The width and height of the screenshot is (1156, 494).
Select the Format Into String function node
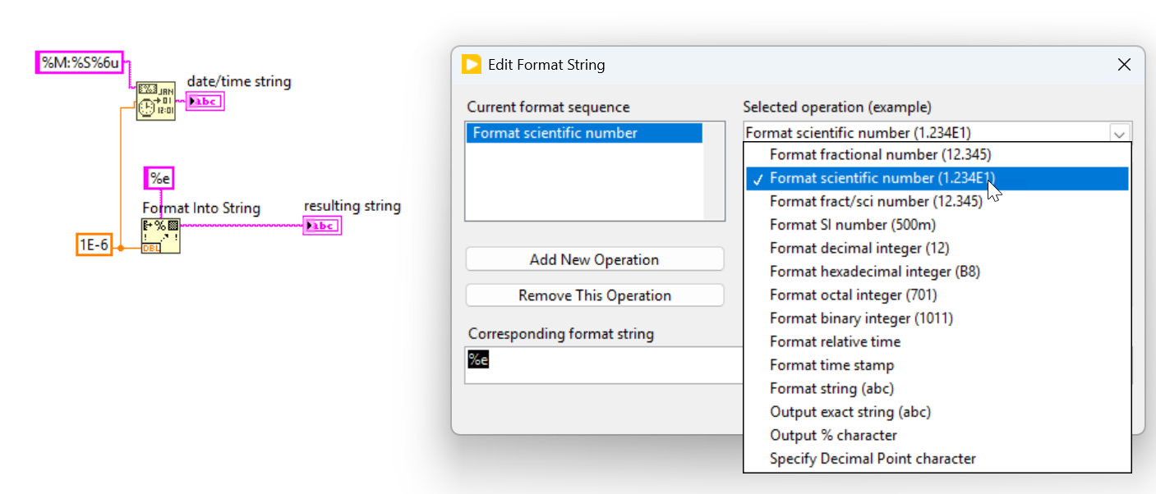click(x=161, y=236)
